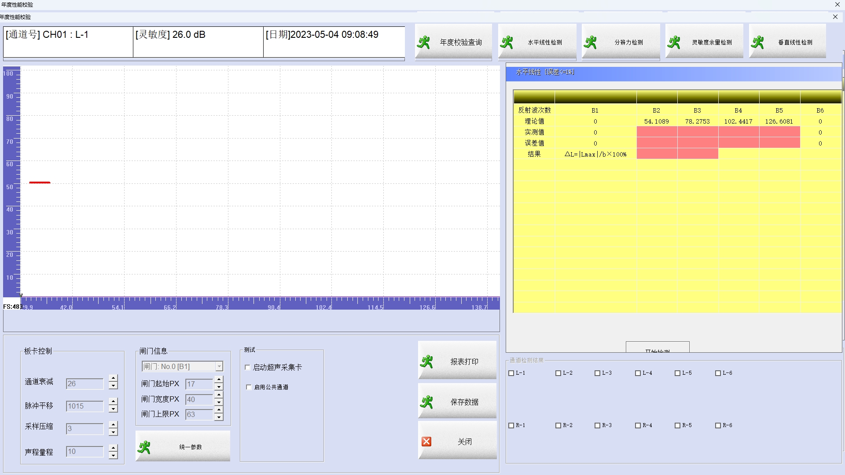Decrease 脉冲平移 with down arrow
The width and height of the screenshot is (845, 475).
coord(113,409)
